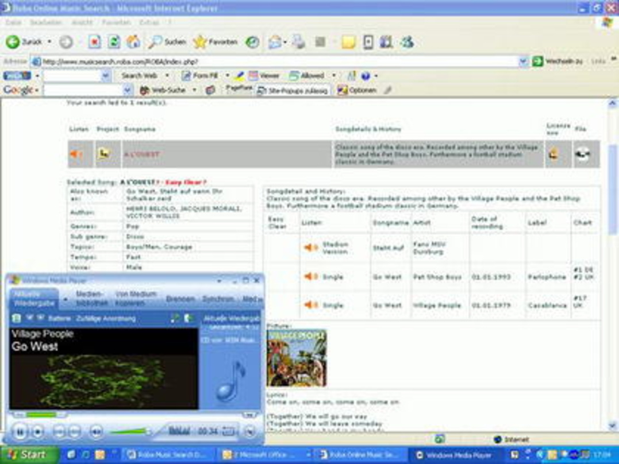Stop page loading with the red X icon
This screenshot has width=619, height=464.
point(94,42)
